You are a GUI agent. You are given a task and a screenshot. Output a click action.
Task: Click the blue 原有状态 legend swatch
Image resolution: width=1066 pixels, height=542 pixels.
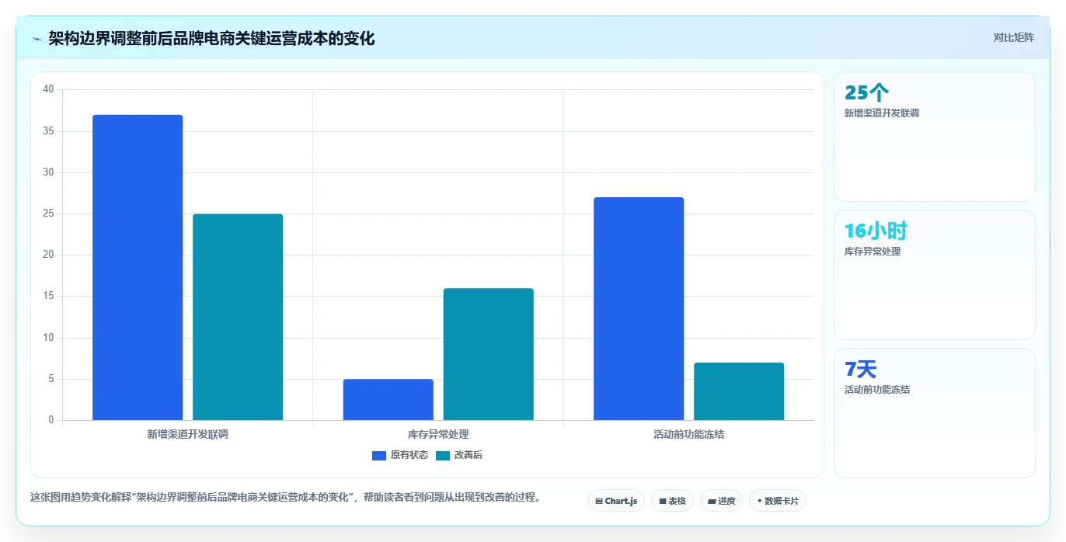point(379,456)
